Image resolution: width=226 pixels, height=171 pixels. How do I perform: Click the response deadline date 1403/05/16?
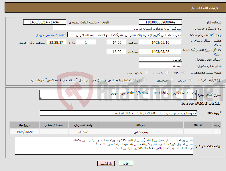[160, 42]
